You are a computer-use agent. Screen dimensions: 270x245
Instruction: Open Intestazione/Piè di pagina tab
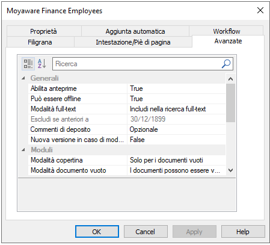[x=133, y=42]
